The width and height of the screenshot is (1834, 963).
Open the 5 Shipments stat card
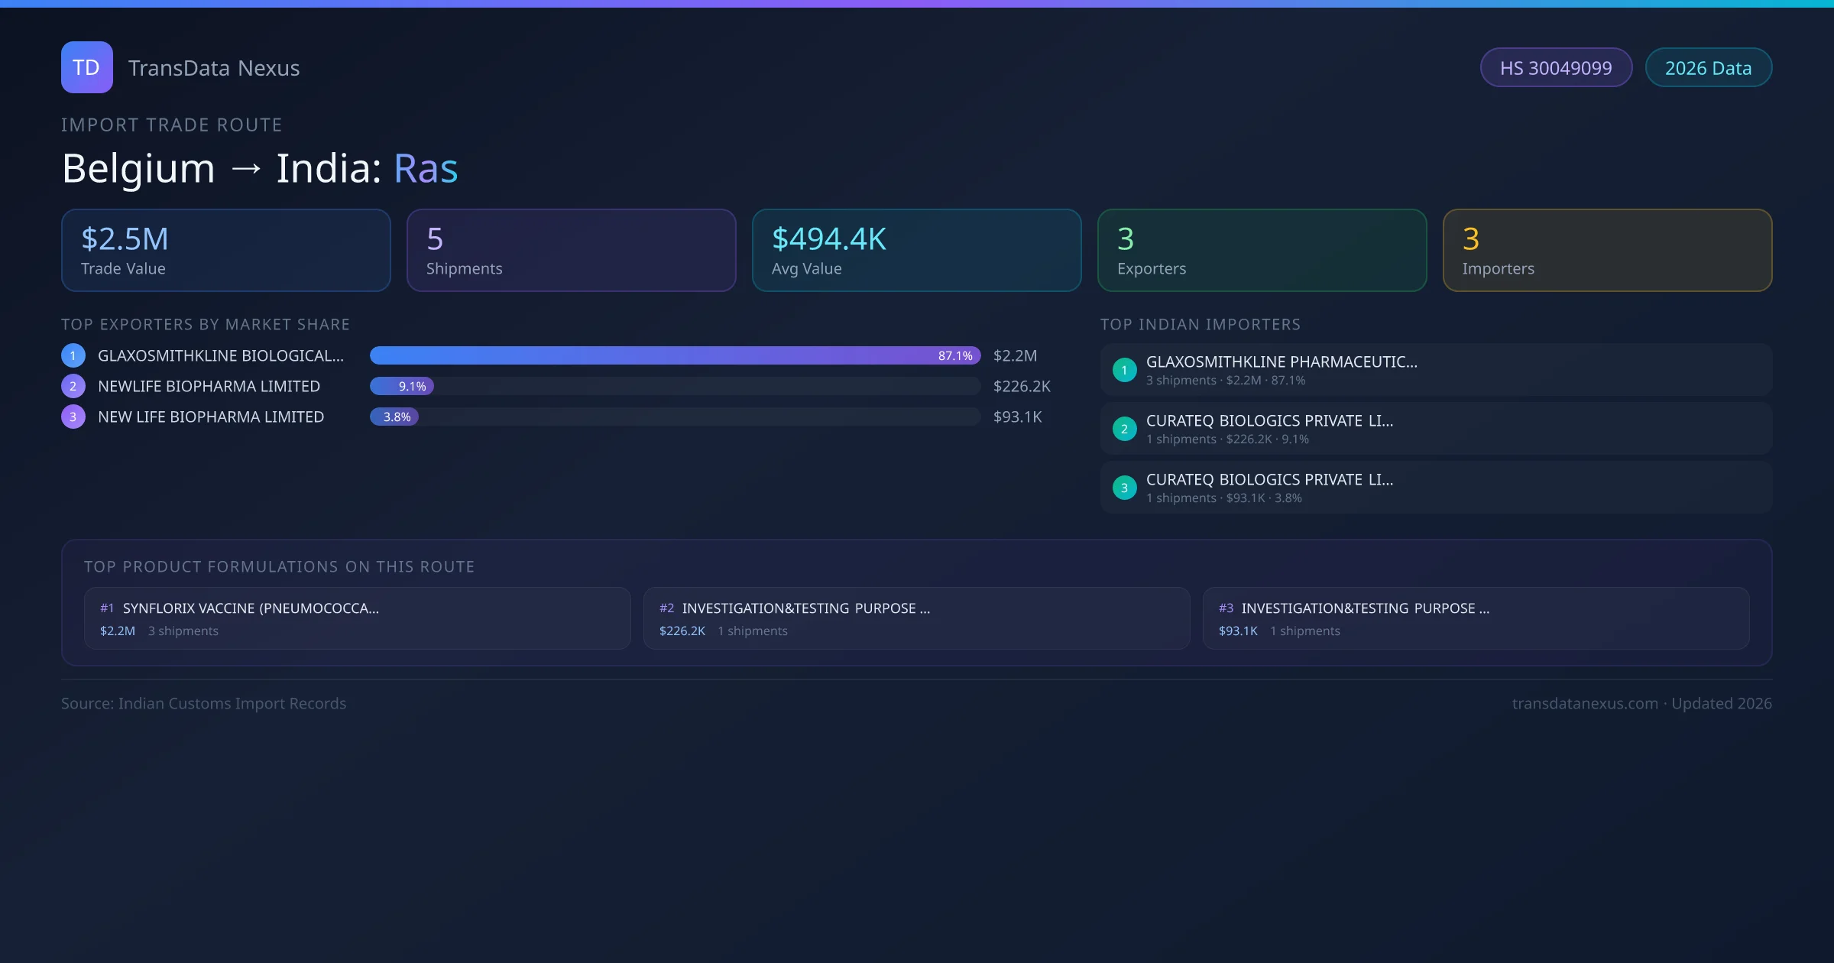571,251
